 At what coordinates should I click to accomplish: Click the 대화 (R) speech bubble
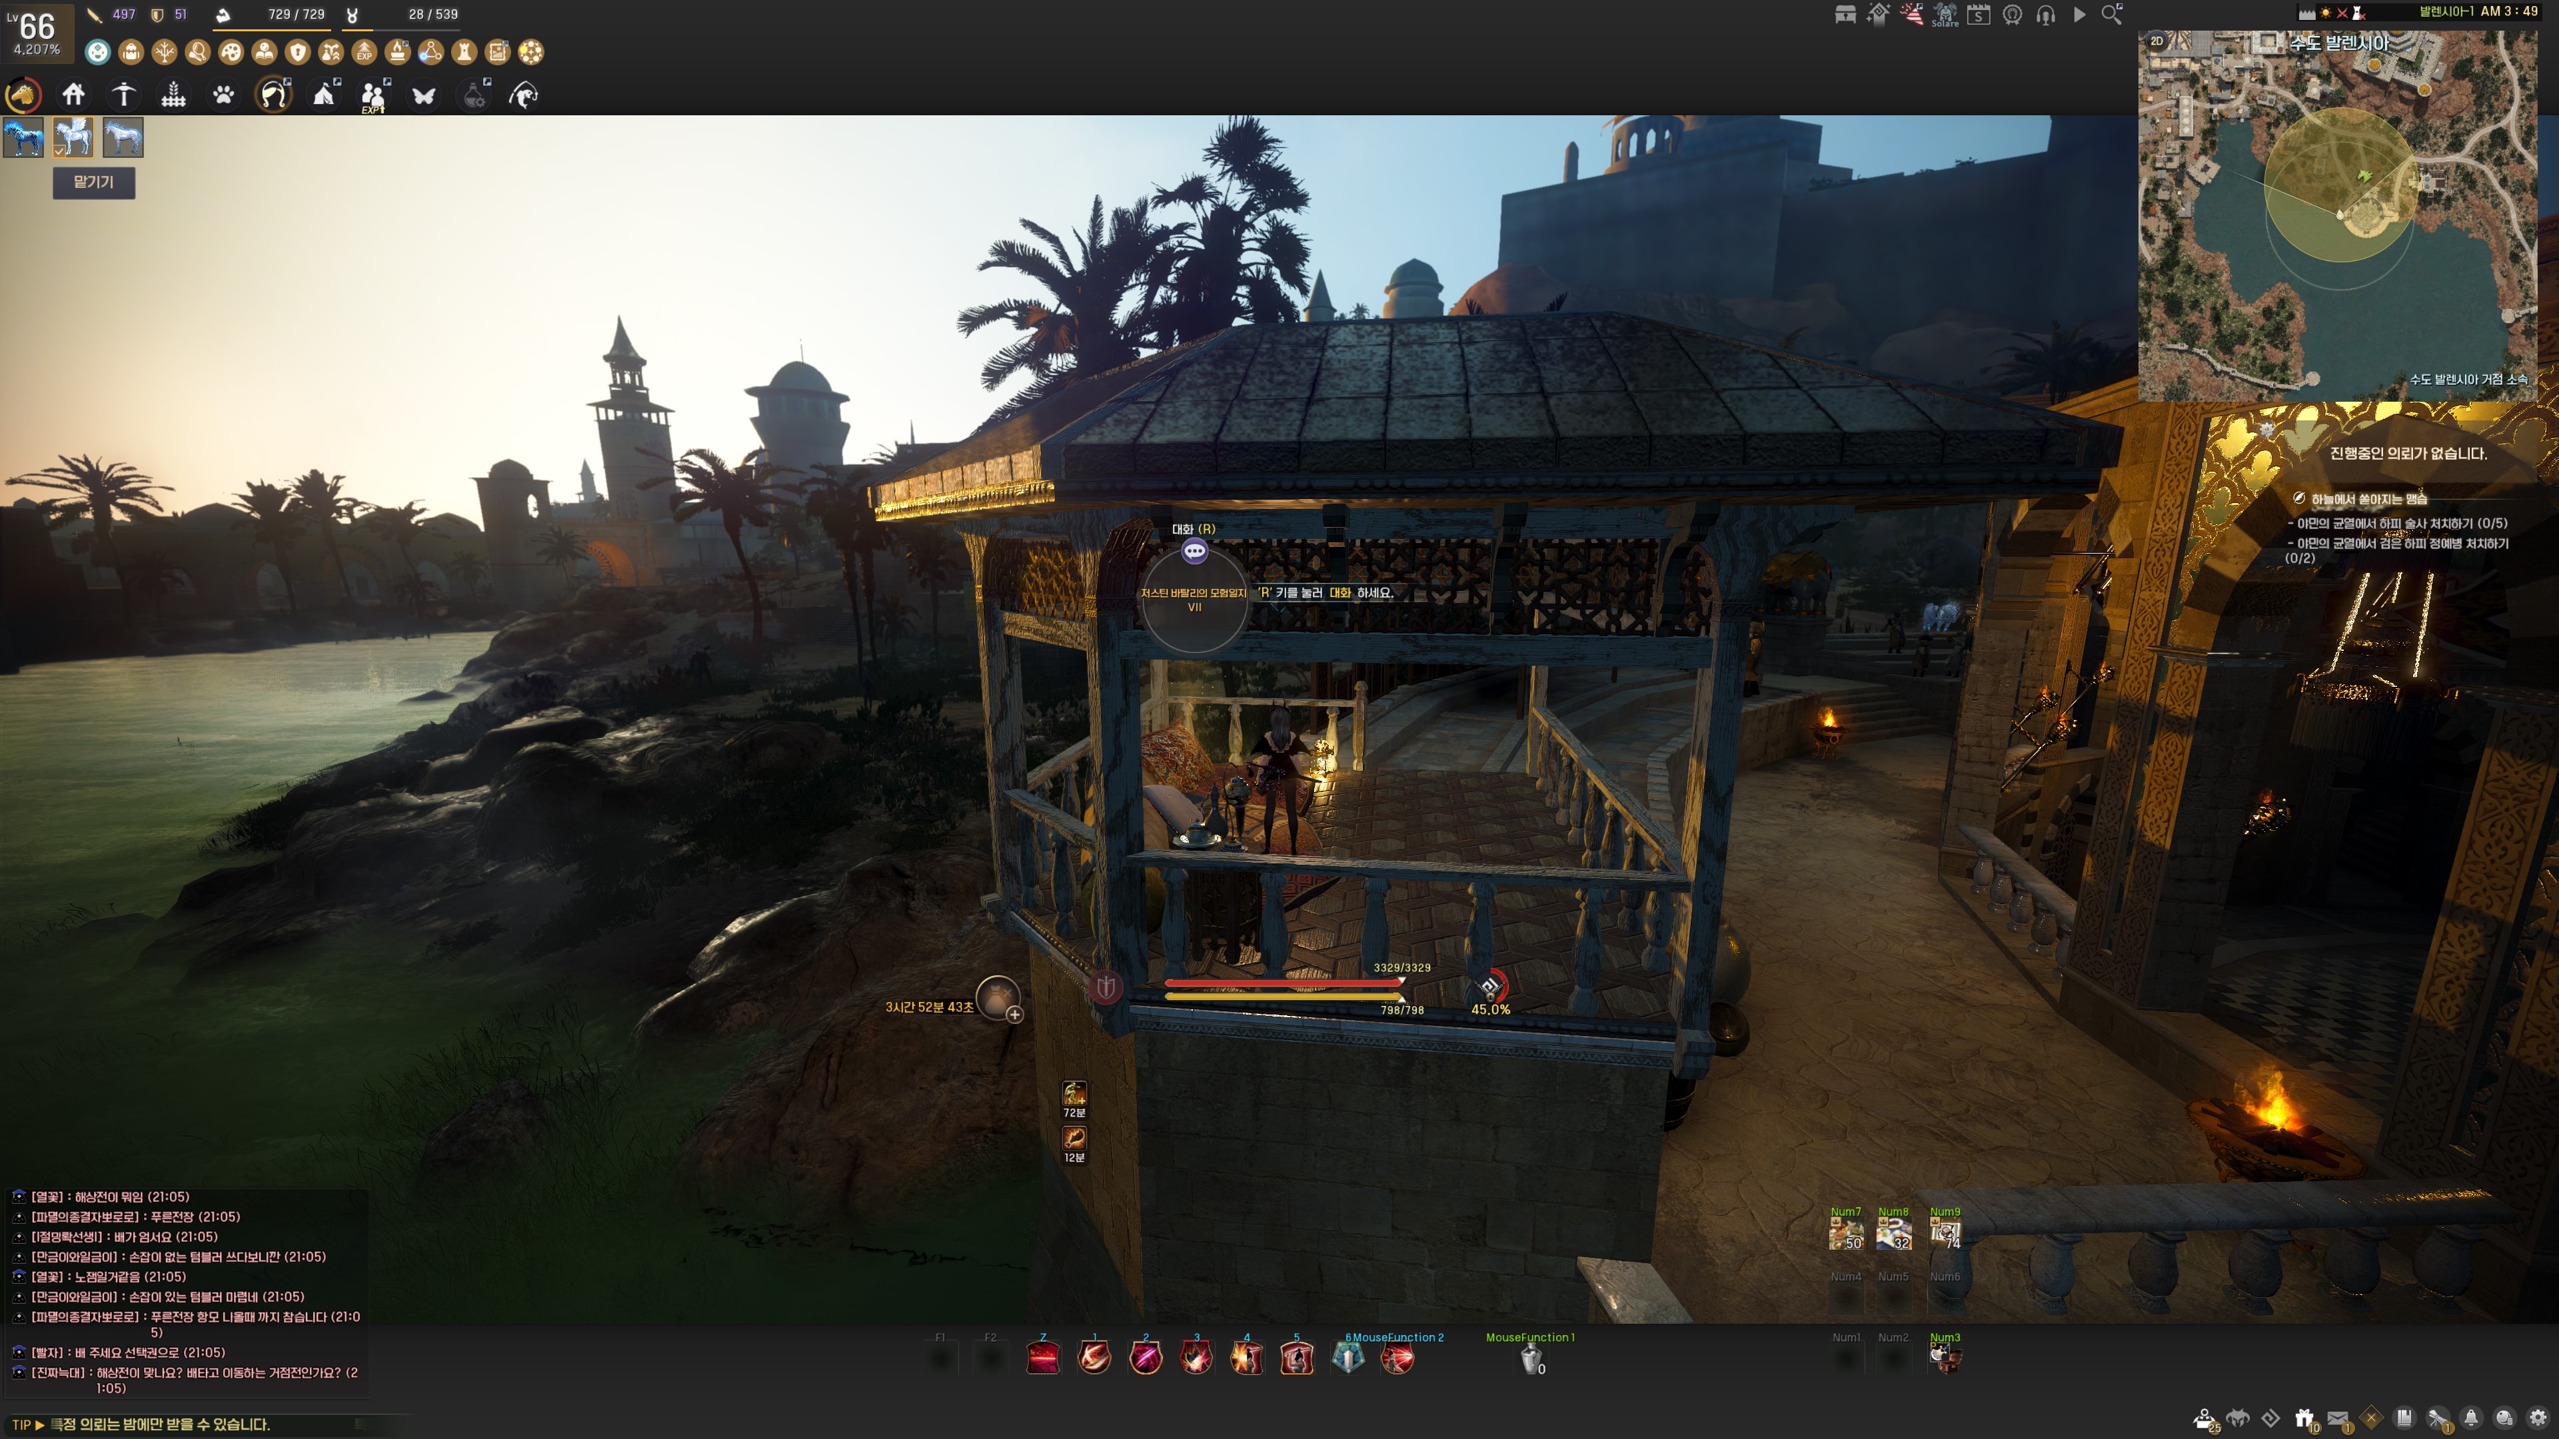point(1194,551)
